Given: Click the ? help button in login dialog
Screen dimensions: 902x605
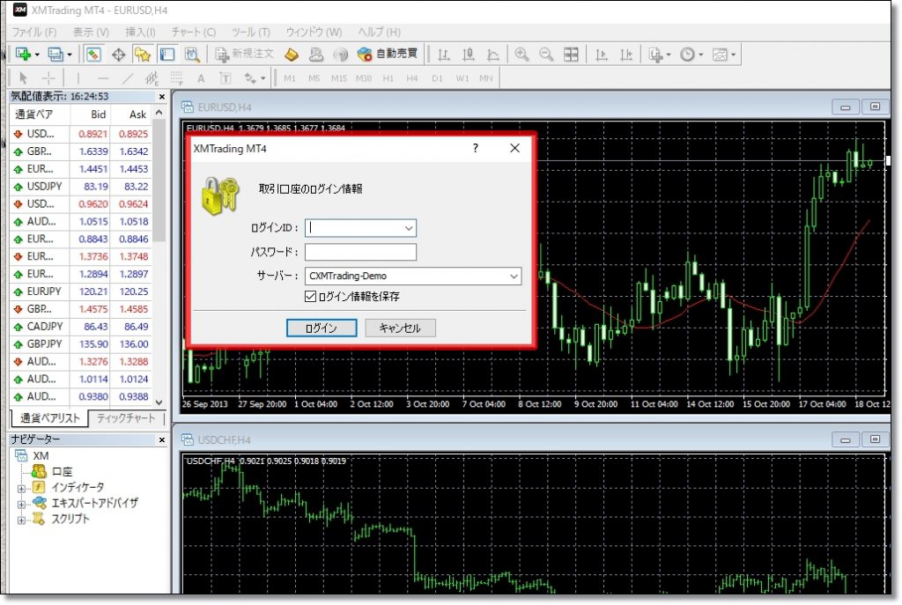Looking at the screenshot, I should (475, 148).
